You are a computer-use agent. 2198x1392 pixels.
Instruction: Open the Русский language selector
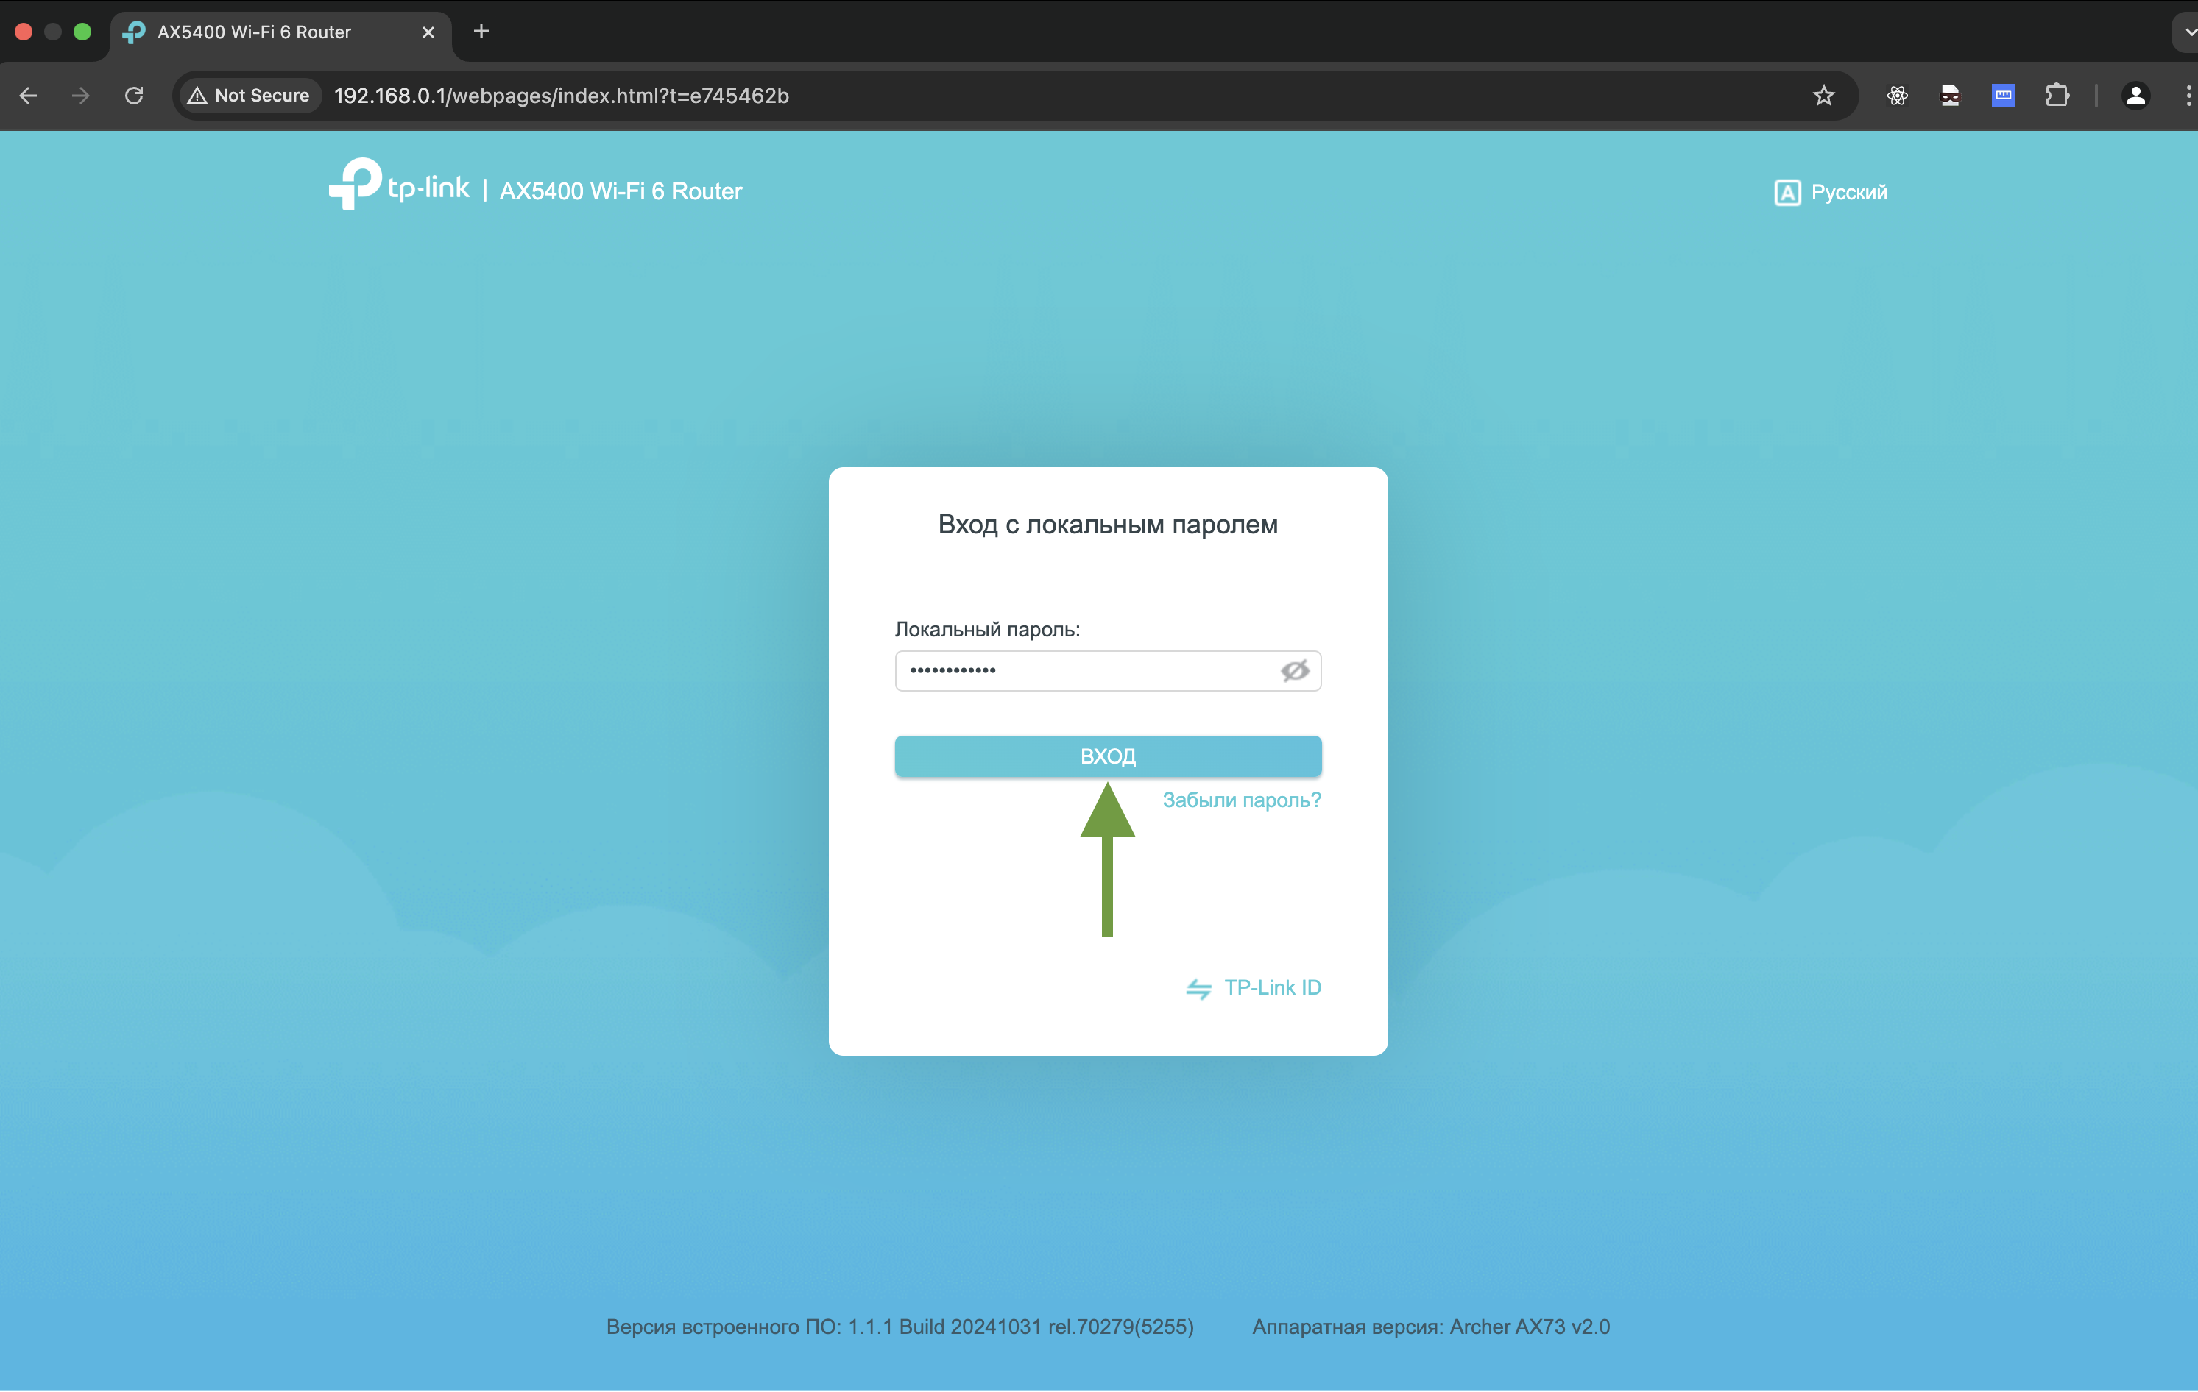coord(1831,193)
